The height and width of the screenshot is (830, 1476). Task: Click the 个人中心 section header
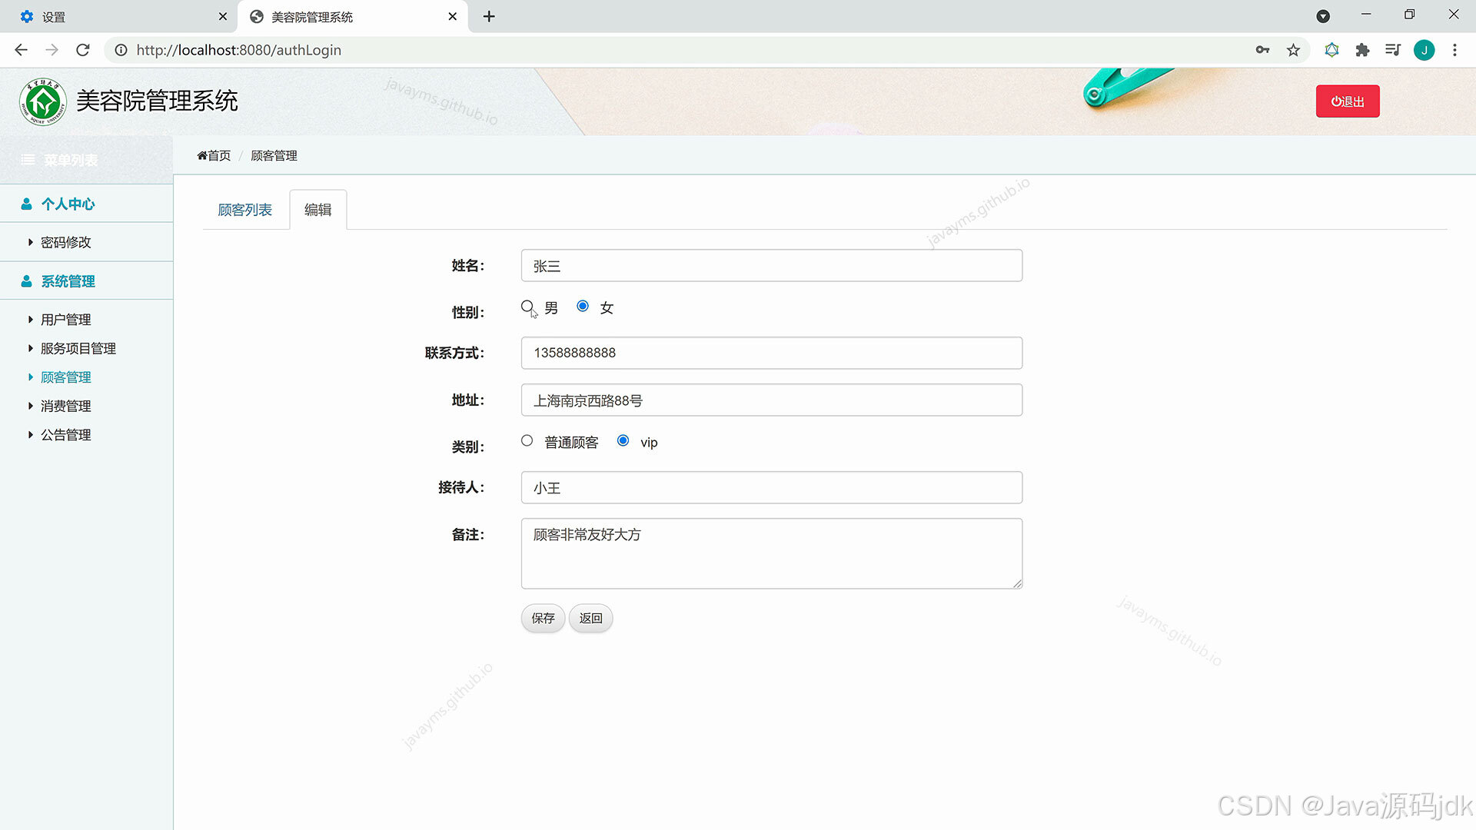(86, 204)
